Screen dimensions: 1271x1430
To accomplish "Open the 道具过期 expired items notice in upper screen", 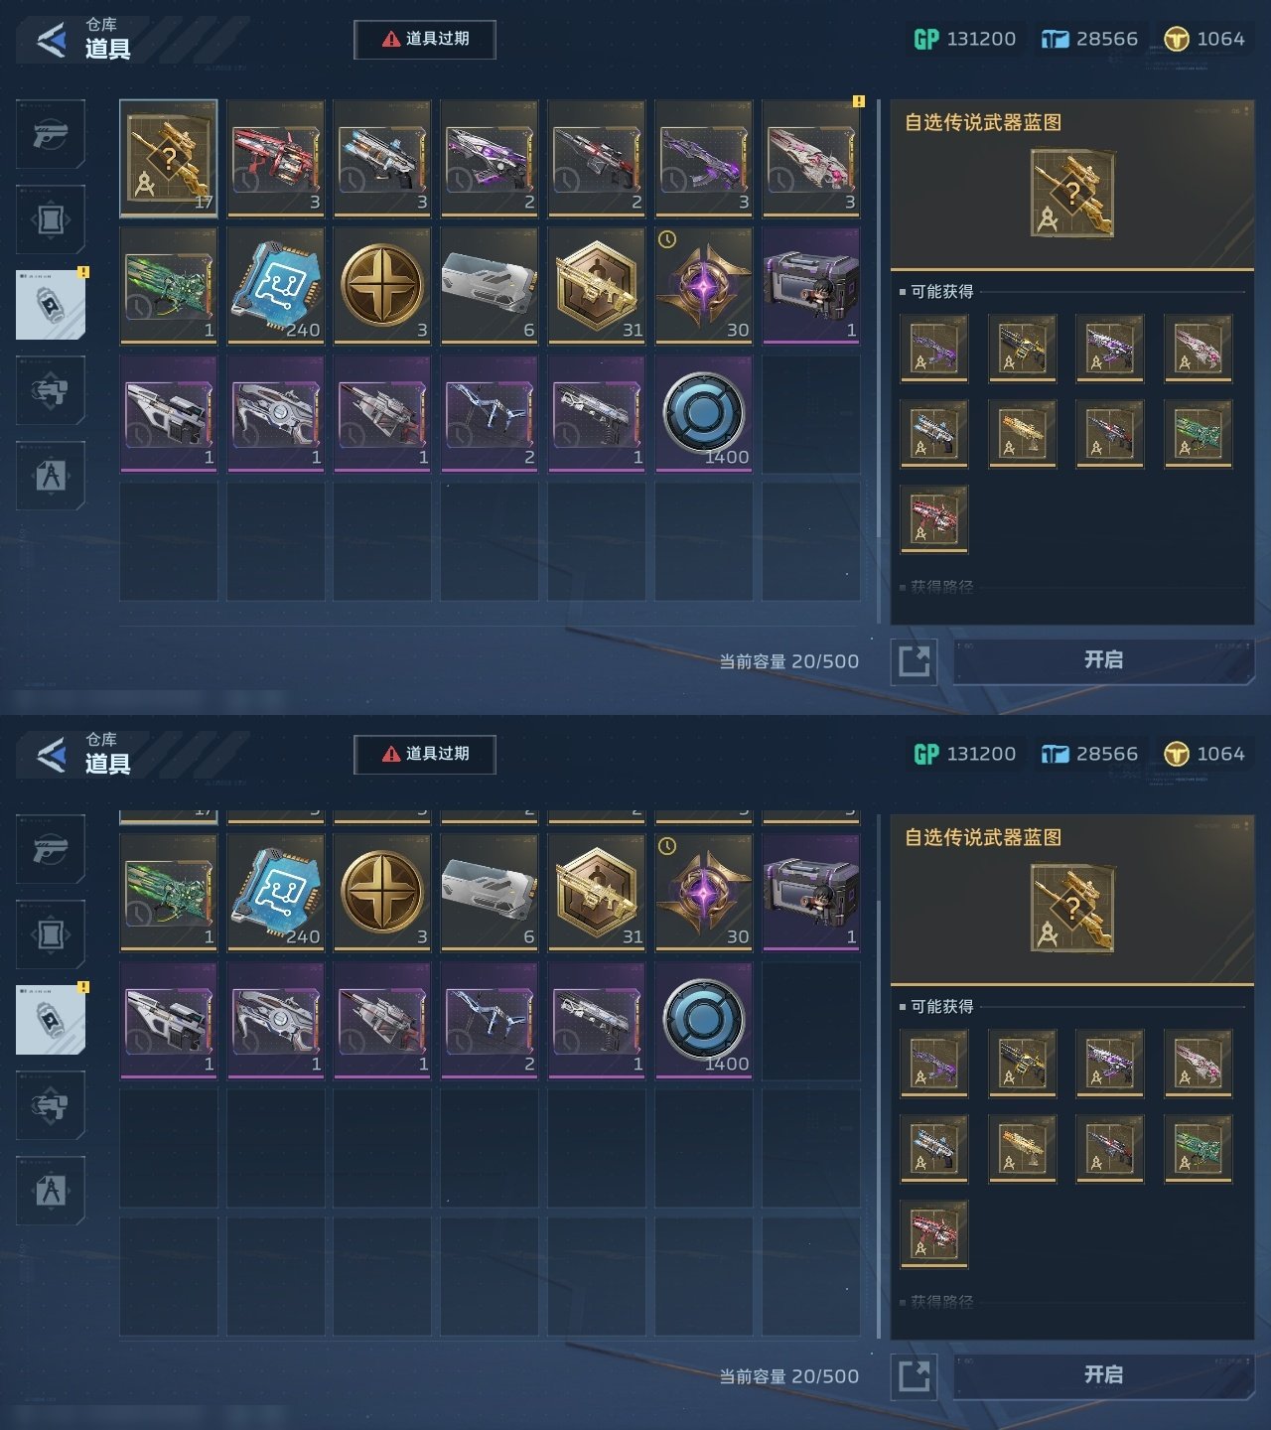I will tap(425, 39).
